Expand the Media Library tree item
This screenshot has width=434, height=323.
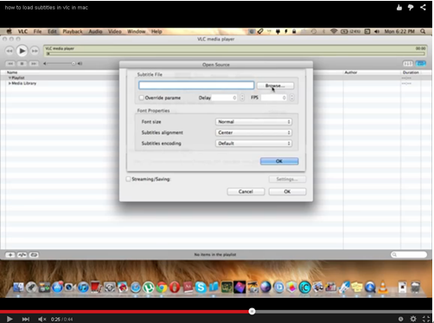(10, 83)
